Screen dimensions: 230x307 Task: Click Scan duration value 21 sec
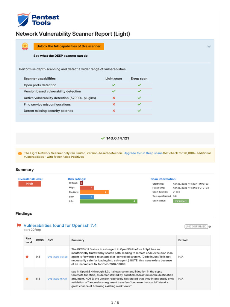[176, 192]
